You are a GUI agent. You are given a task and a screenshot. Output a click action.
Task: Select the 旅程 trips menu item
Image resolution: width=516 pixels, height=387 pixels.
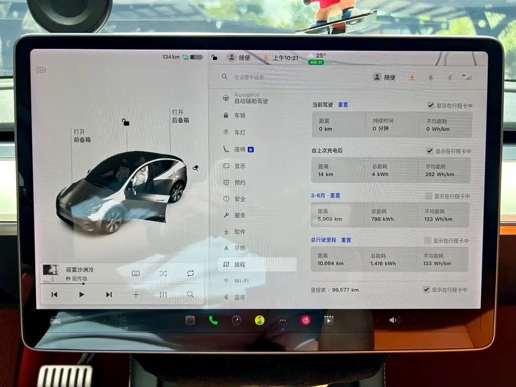click(257, 264)
